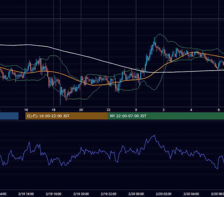Screen dimensions: 224x197
Task: Click the 20 hour axis label
Action: (x=81, y=110)
